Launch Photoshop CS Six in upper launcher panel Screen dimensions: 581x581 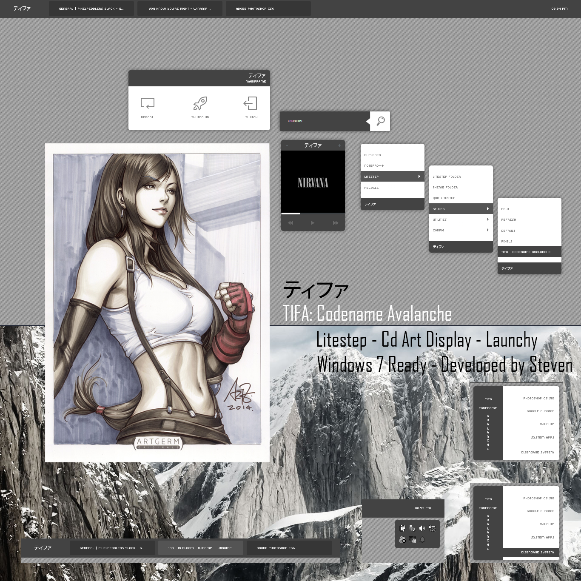coord(538,399)
